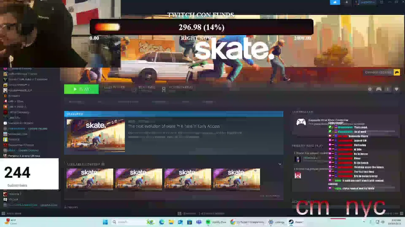Dismiss the Available Content section with X
The image size is (405, 227).
tap(280, 164)
